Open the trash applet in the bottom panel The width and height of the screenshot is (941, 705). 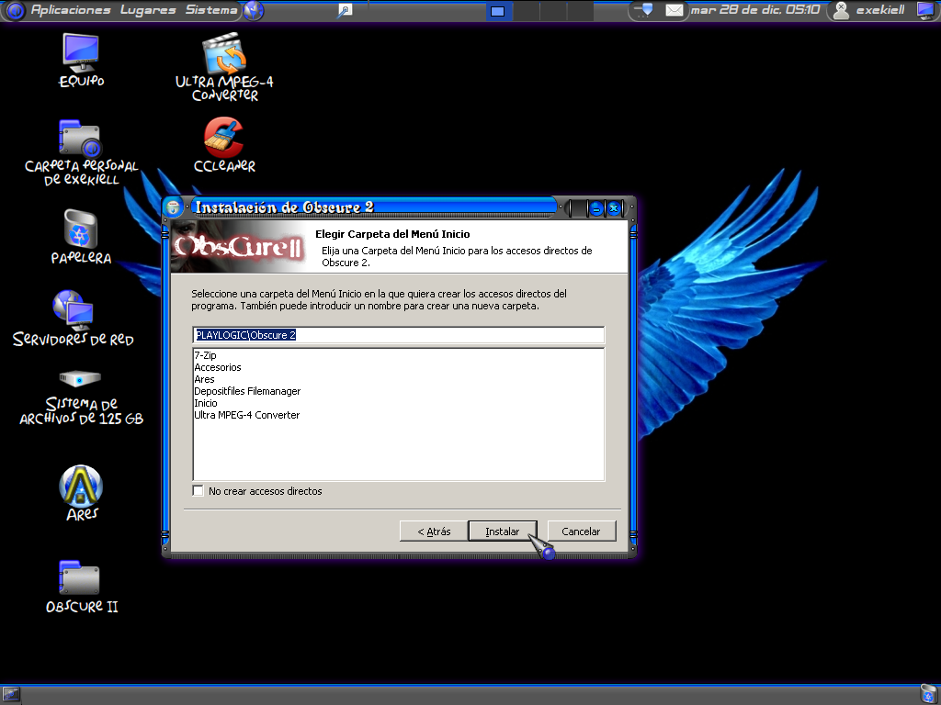(928, 694)
